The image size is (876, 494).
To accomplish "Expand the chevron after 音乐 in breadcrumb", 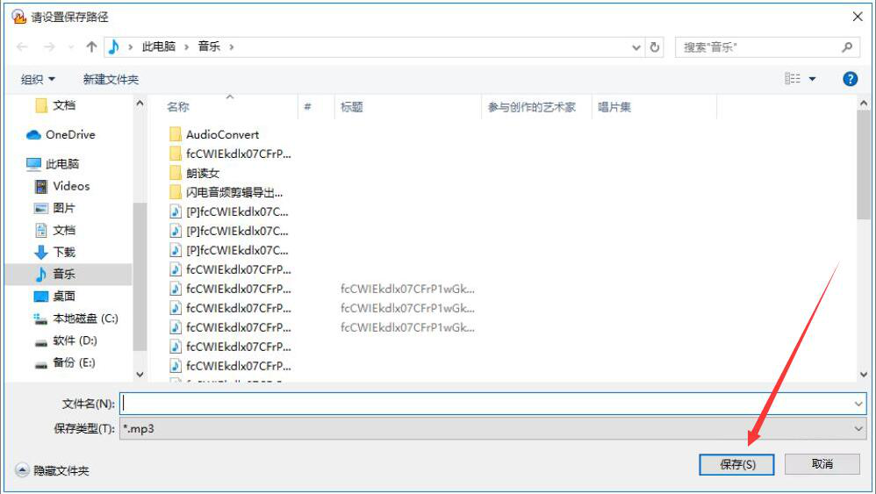I will click(232, 47).
